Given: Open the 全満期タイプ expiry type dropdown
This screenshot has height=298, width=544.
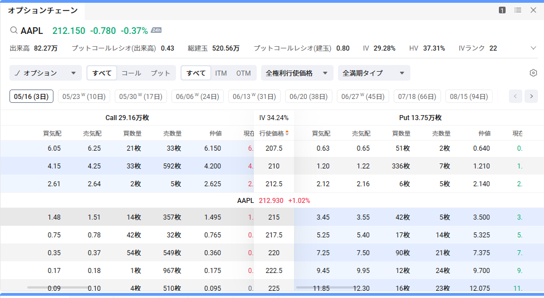Looking at the screenshot, I should 374,73.
